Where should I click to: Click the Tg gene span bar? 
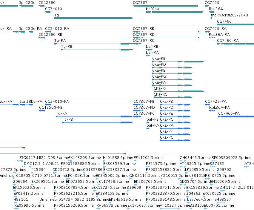pos(94,18)
